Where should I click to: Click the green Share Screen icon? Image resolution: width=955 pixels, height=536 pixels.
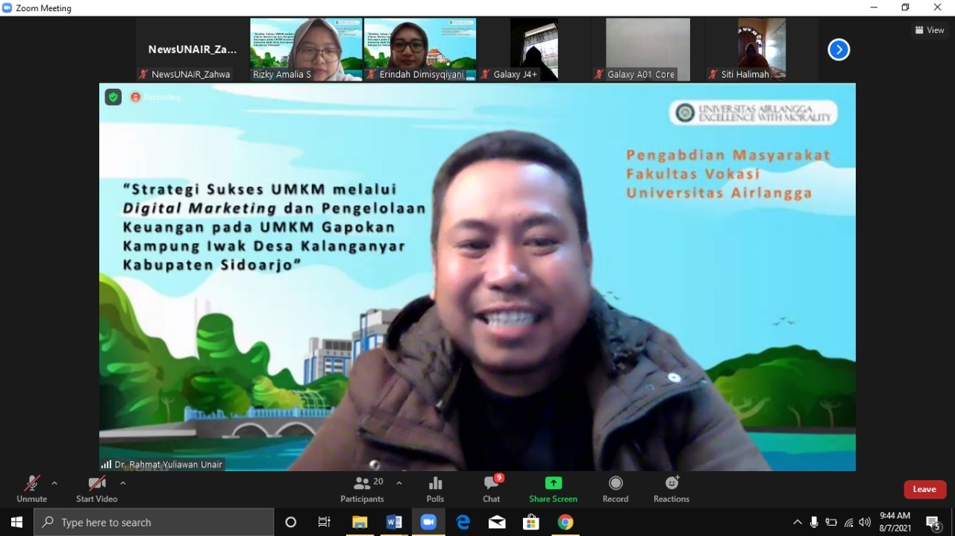552,484
